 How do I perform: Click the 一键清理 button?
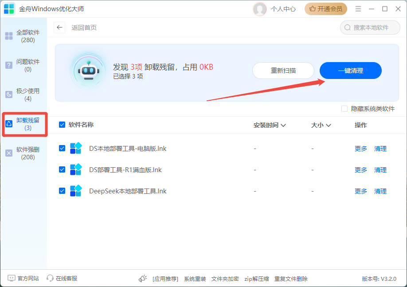tap(350, 71)
